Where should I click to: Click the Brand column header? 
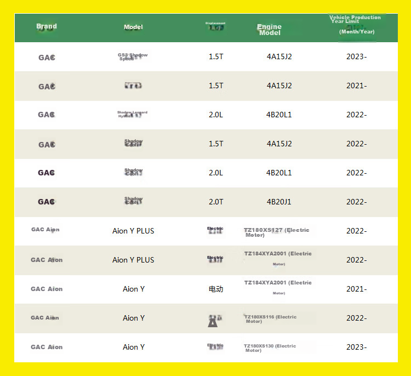click(47, 26)
